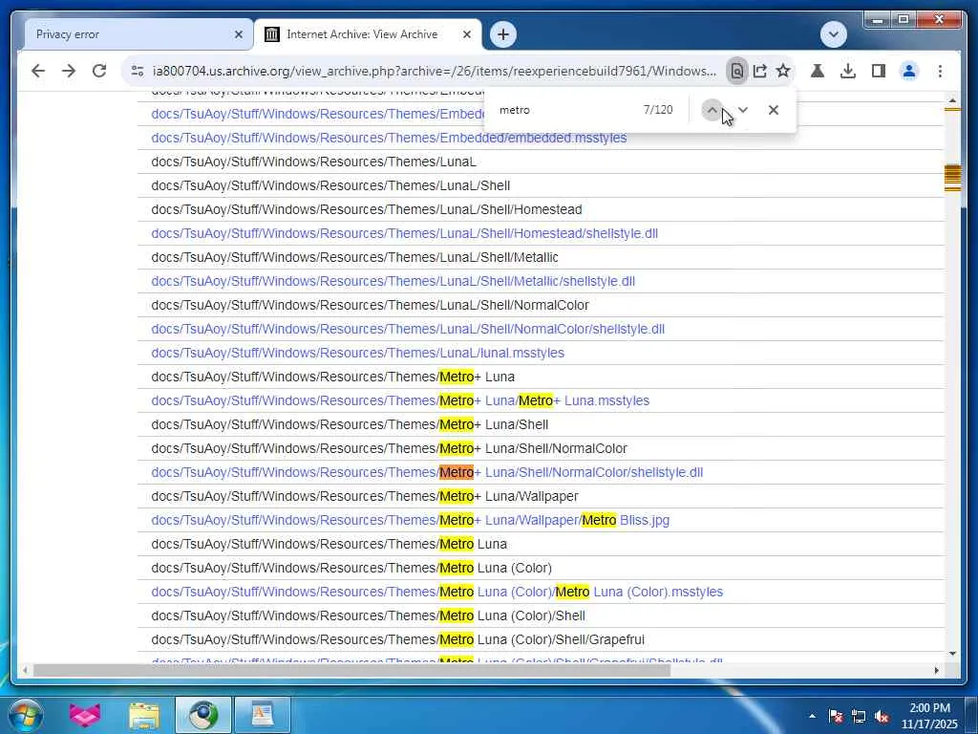Close the Privacy error tab
The image size is (978, 734).
click(238, 35)
